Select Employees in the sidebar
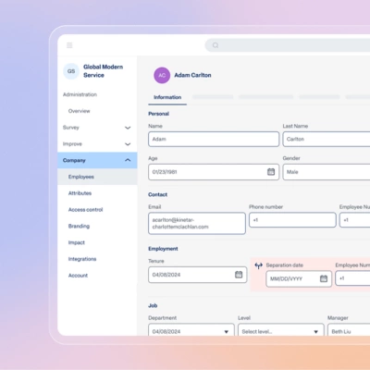 tap(97, 177)
